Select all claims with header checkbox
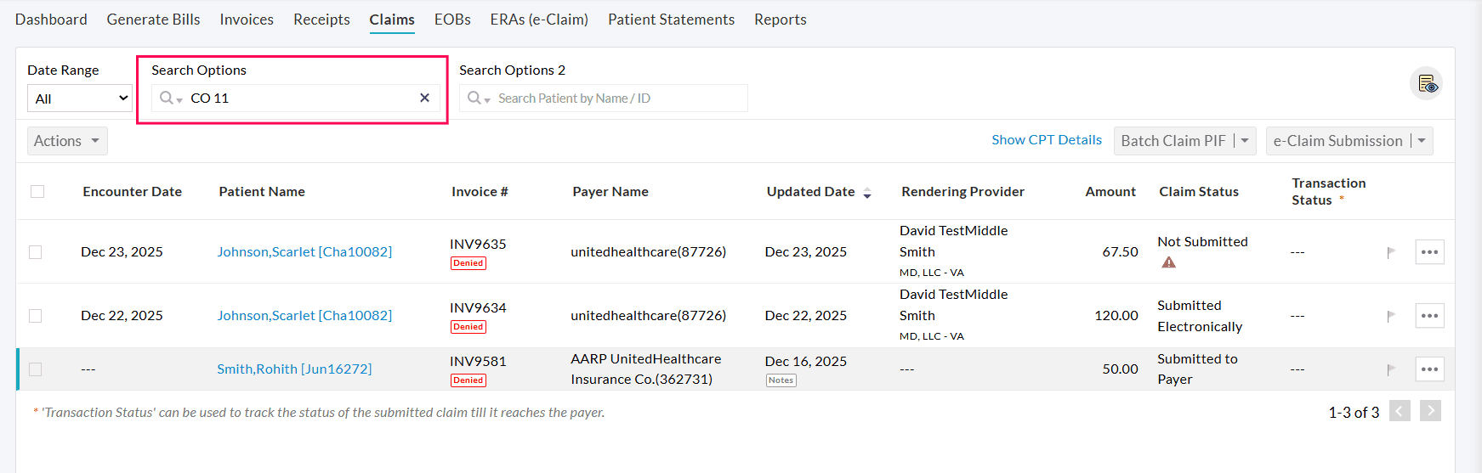 pyautogui.click(x=37, y=192)
